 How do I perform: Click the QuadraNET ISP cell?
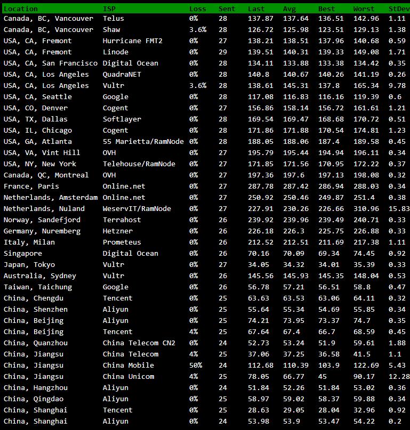coord(122,75)
